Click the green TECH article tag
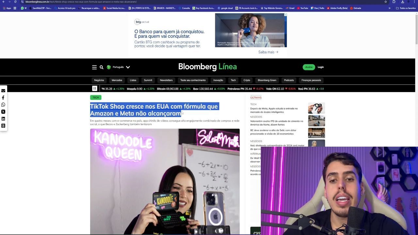418x235 pixels. [96, 97]
